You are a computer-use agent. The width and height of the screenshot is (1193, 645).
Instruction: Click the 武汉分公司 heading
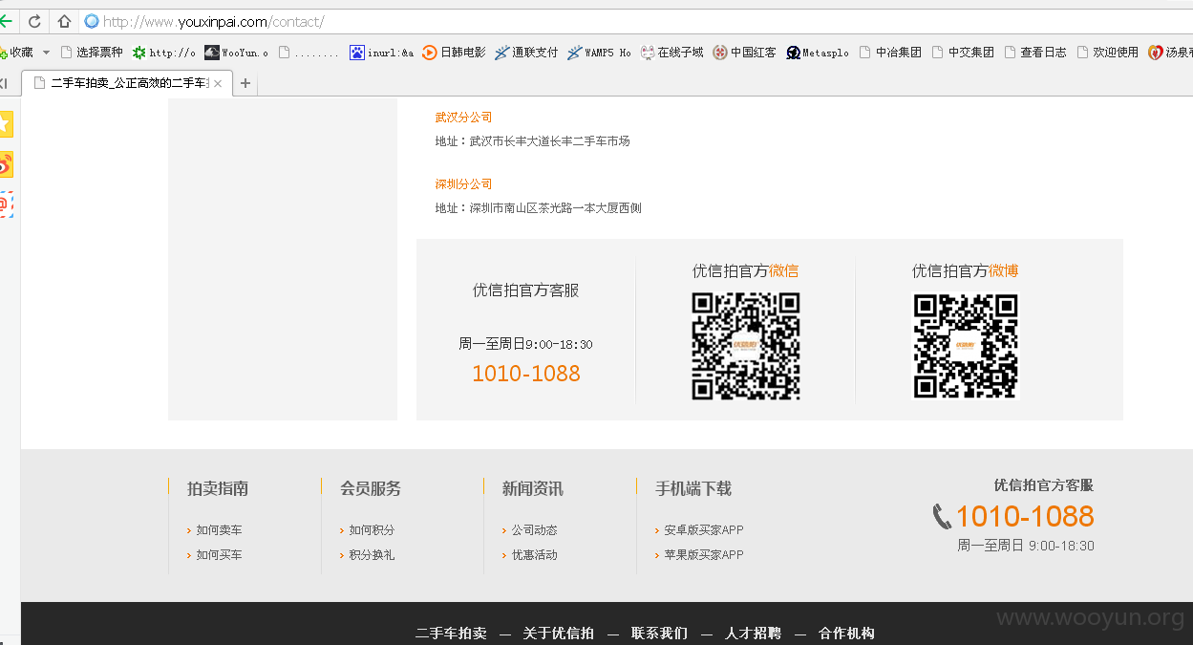click(x=463, y=118)
